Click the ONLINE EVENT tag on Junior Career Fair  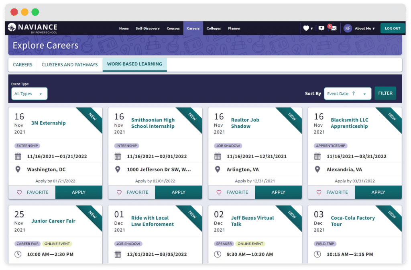pos(57,244)
